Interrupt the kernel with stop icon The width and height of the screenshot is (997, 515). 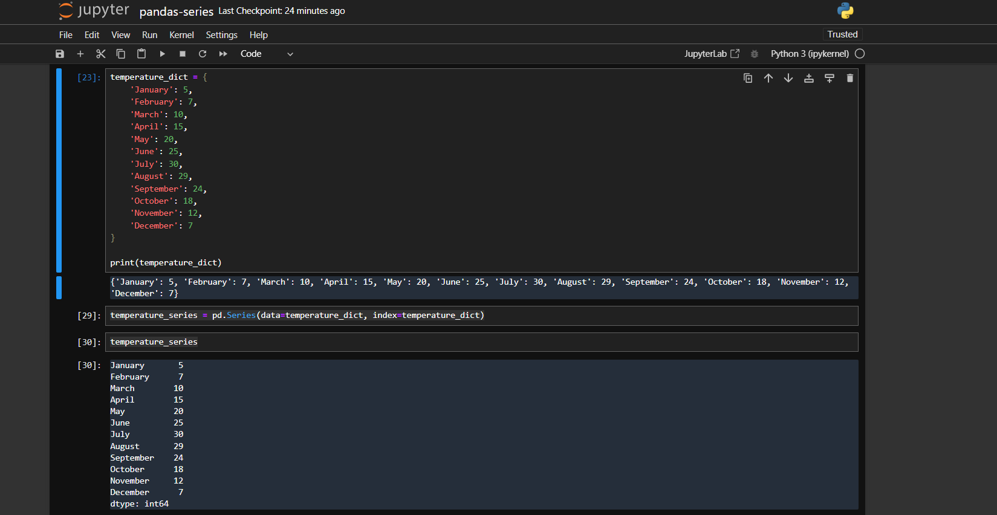[183, 54]
